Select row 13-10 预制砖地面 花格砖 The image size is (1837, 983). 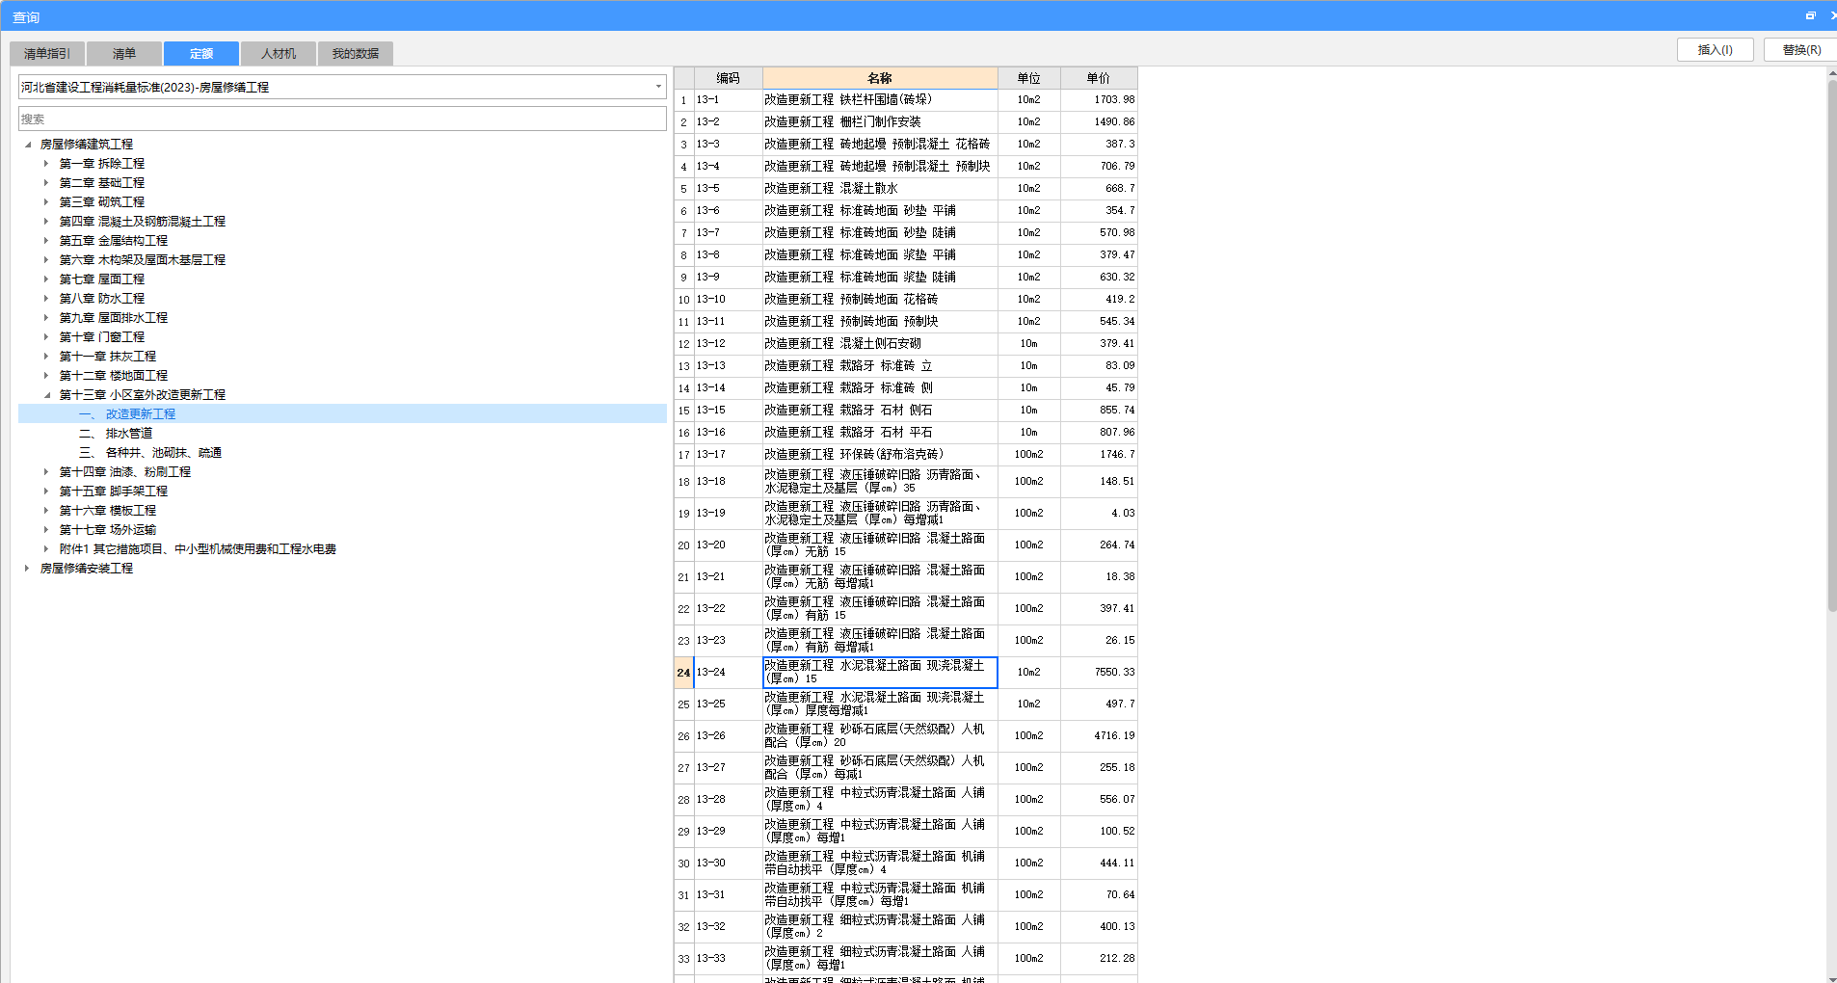(x=880, y=300)
